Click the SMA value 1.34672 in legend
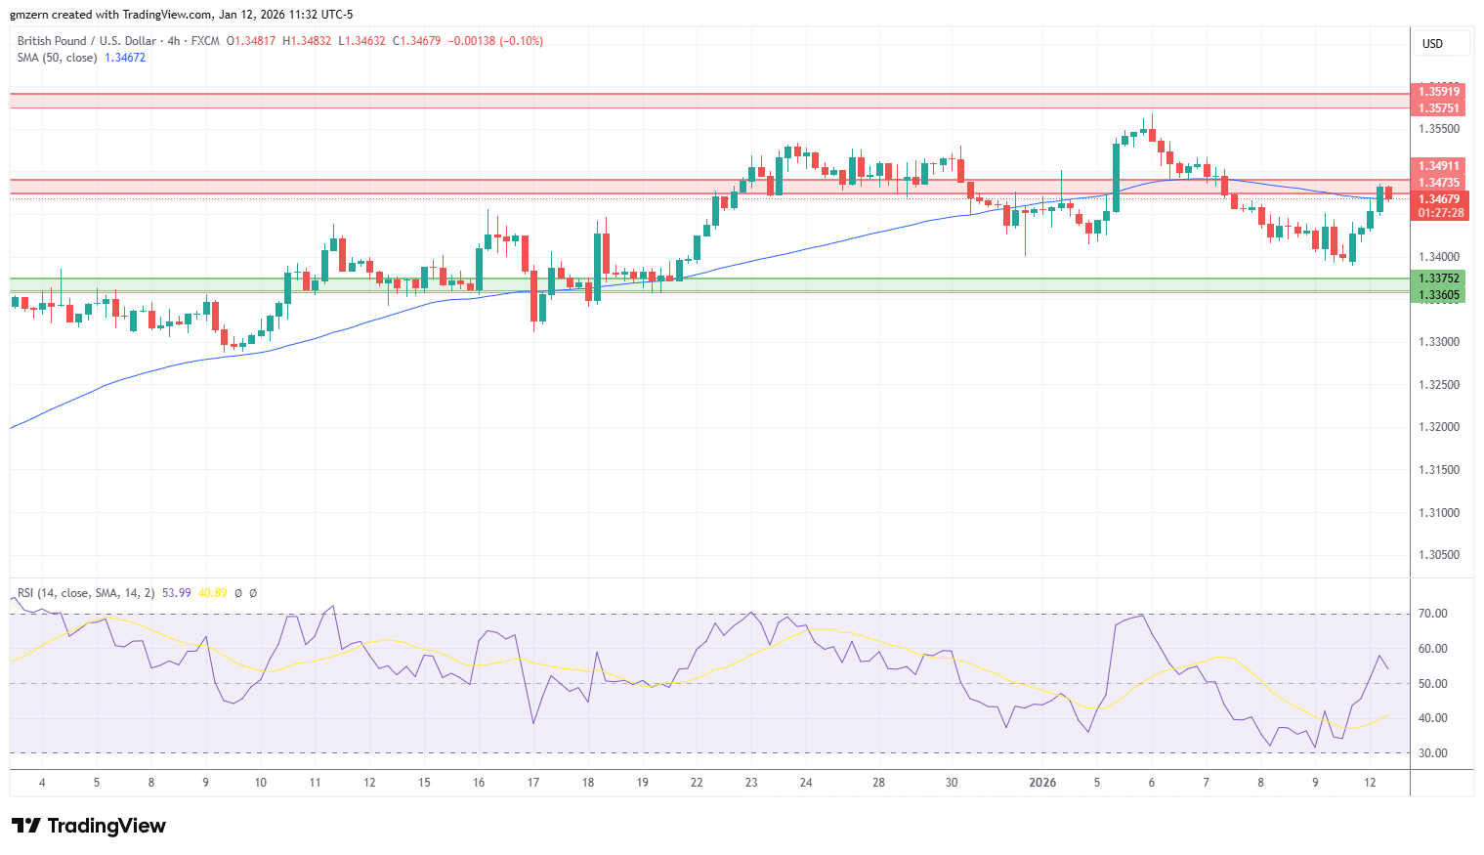The height and width of the screenshot is (855, 1484). click(125, 58)
